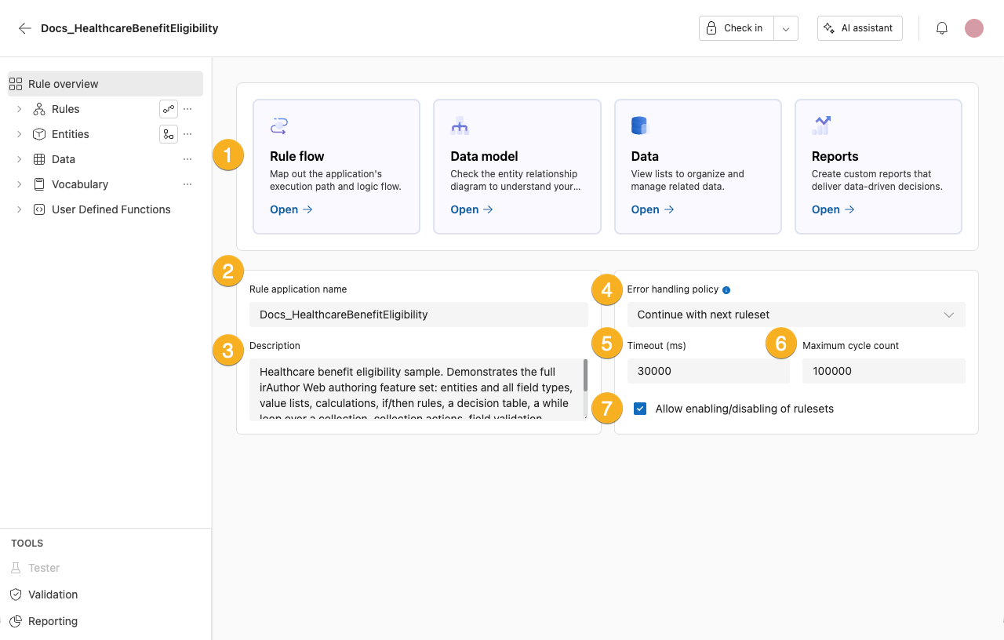Click the Entities cube icon in tree
This screenshot has height=640, width=1004.
[39, 134]
